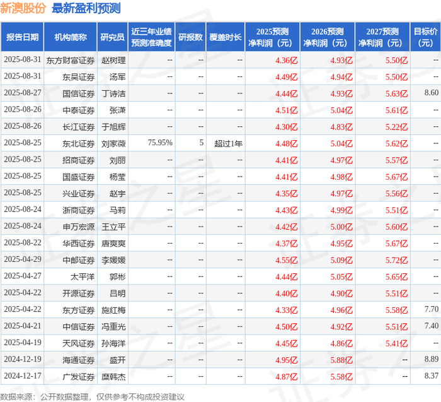Screen dimensions: 441x402
Task: Select the 广发证券 row date 2024-12-17
Action: coord(23,375)
